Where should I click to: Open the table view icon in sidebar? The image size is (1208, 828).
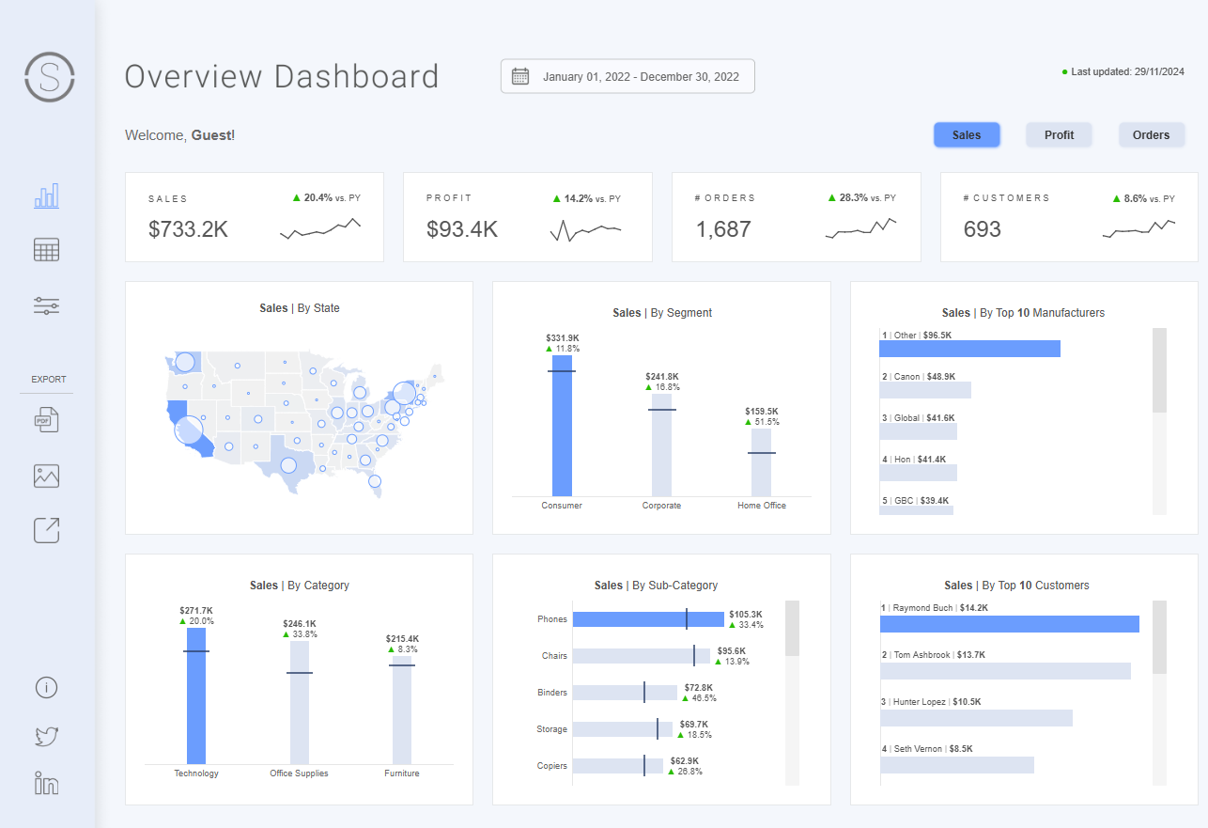[x=46, y=250]
